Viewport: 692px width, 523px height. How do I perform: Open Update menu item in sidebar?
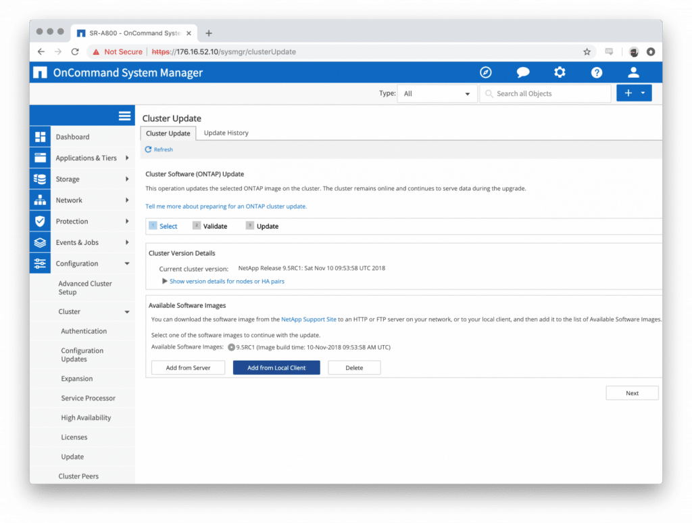click(72, 456)
